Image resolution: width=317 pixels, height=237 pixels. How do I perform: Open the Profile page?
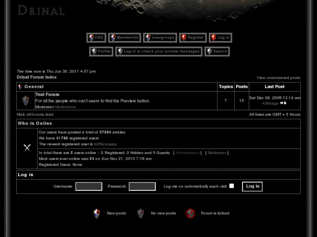pyautogui.click(x=101, y=51)
